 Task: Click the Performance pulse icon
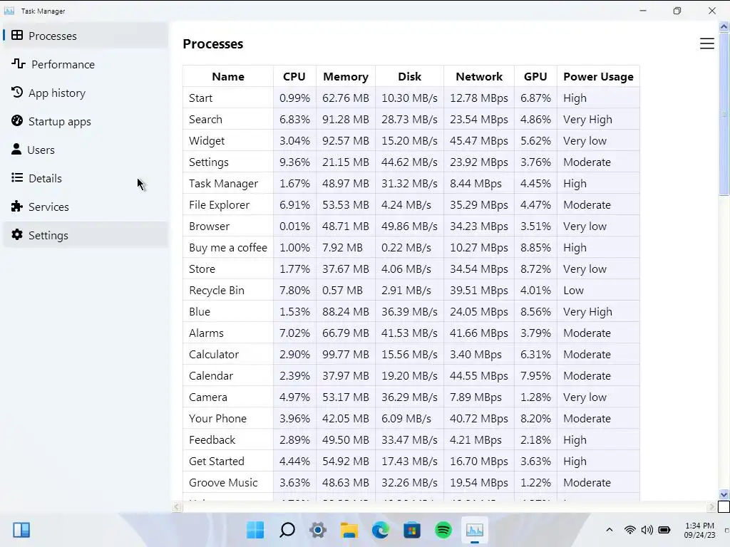[19, 64]
